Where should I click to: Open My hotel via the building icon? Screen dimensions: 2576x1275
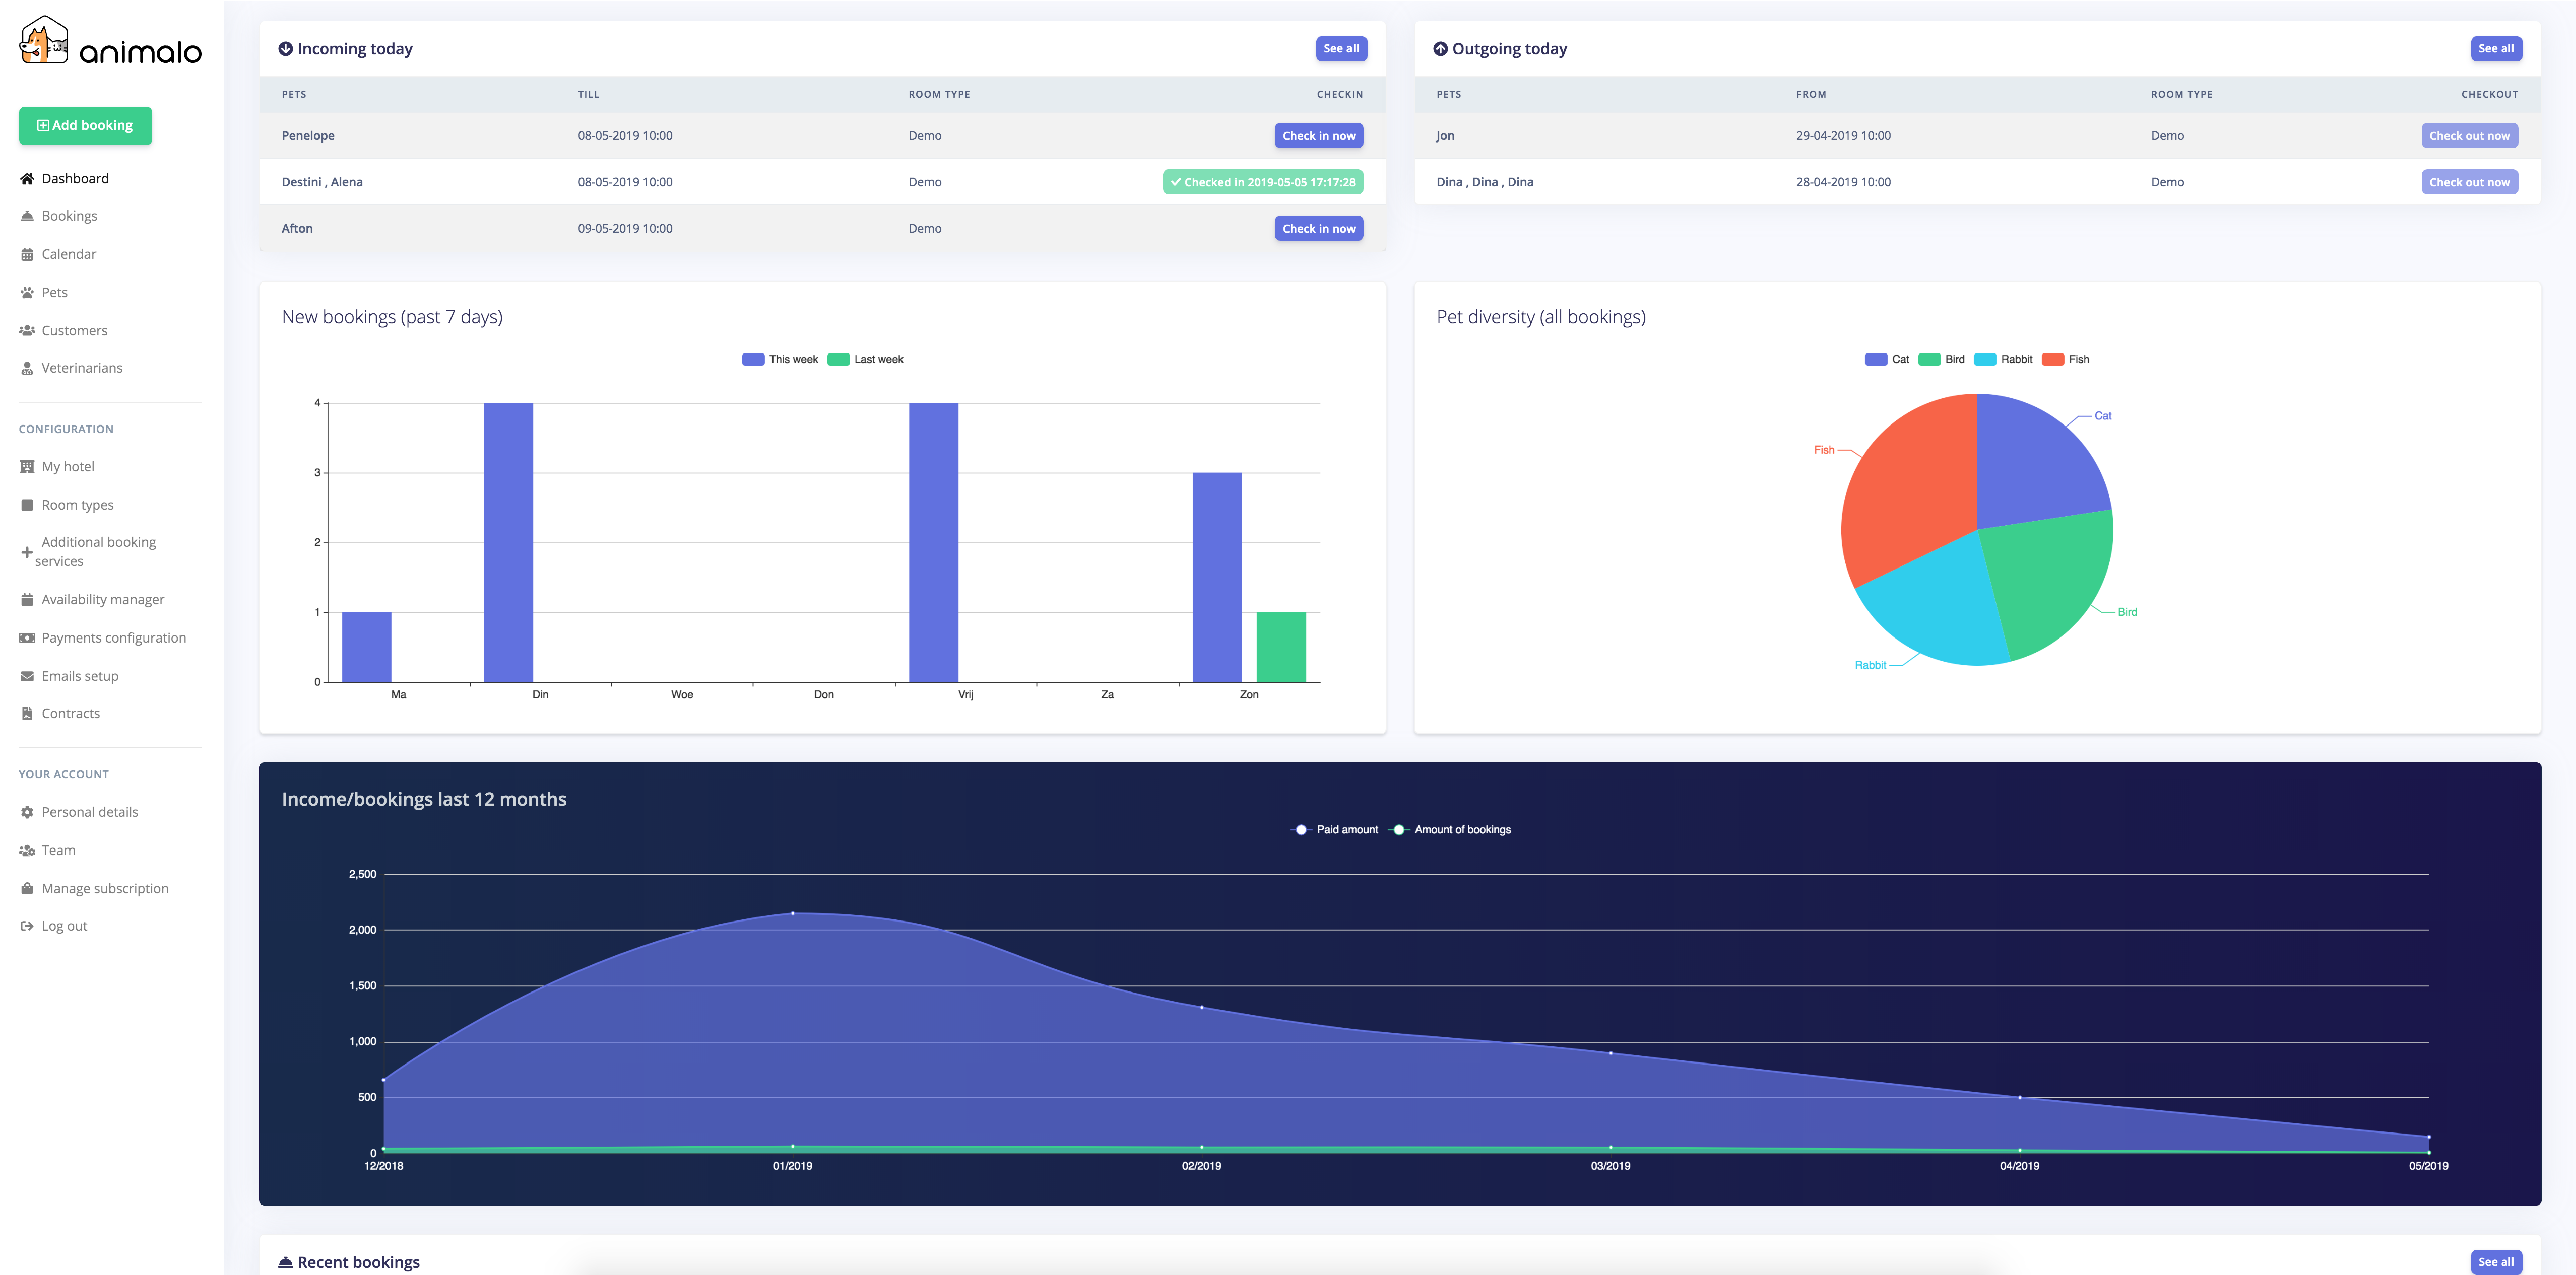[27, 467]
